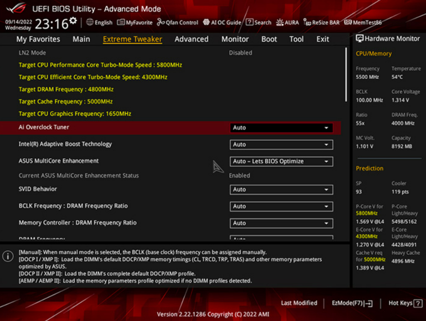Open the Advanced tab
This screenshot has width=426, height=321.
tap(192, 39)
